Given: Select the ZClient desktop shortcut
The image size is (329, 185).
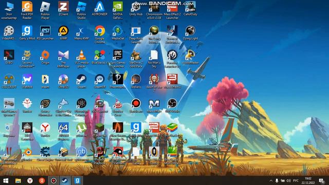Looking at the screenshot, I should (63, 9).
